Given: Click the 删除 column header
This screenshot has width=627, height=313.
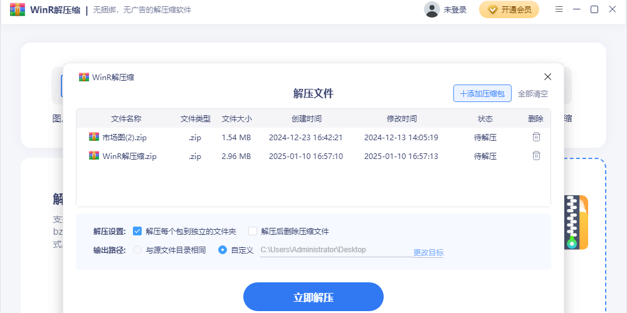Looking at the screenshot, I should [536, 118].
